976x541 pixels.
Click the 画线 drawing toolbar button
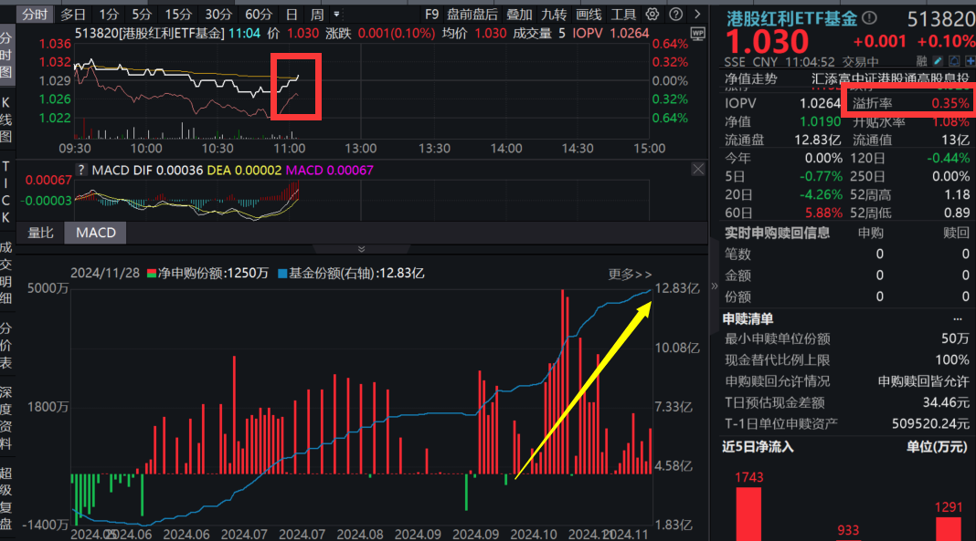589,14
